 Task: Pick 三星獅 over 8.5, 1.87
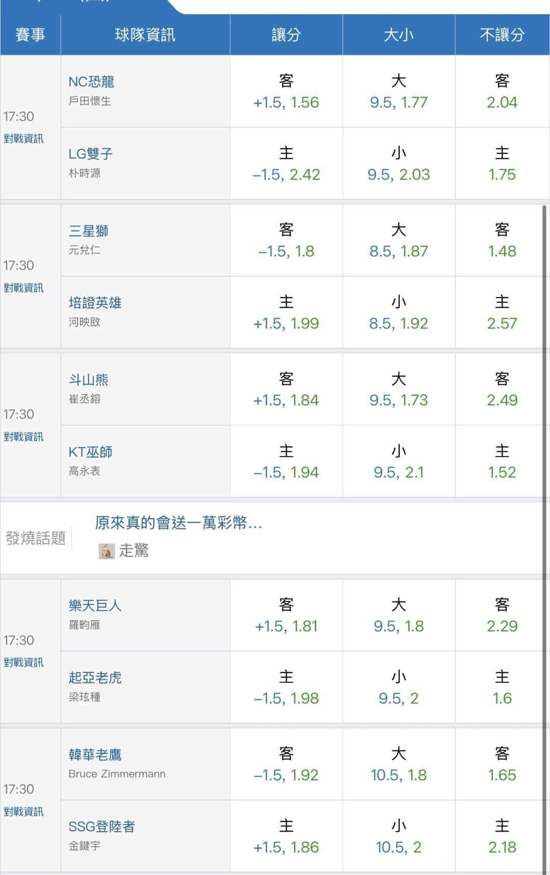tap(399, 241)
